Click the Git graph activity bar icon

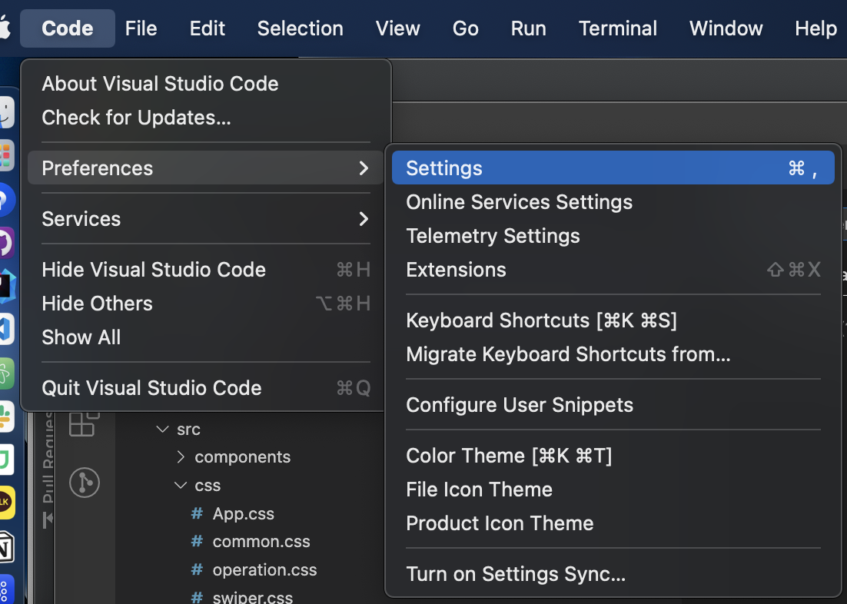(85, 482)
